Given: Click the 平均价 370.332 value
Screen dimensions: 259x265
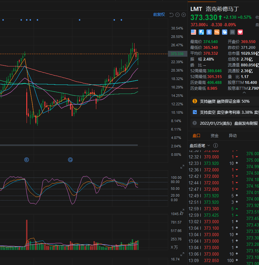Looking at the screenshot, I should pos(210,53).
